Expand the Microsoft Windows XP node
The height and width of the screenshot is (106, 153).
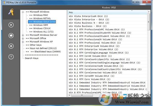pos(23,42)
